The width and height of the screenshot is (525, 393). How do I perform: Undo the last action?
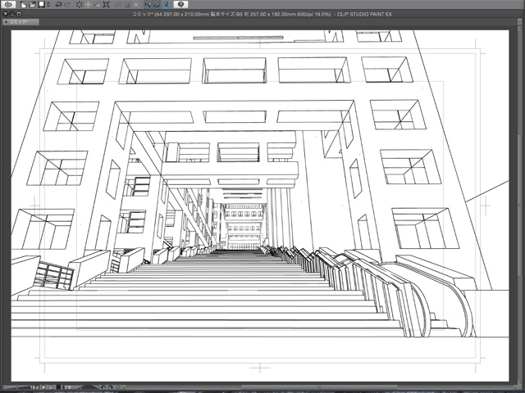tap(58, 5)
